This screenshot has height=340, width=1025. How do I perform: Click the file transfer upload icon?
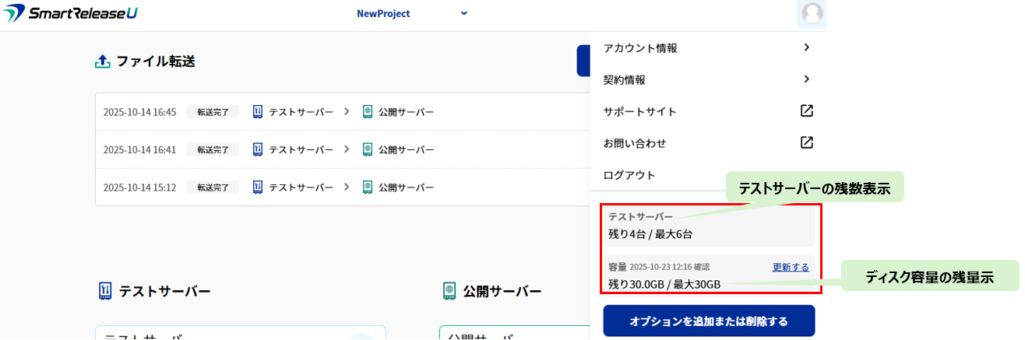click(x=103, y=61)
